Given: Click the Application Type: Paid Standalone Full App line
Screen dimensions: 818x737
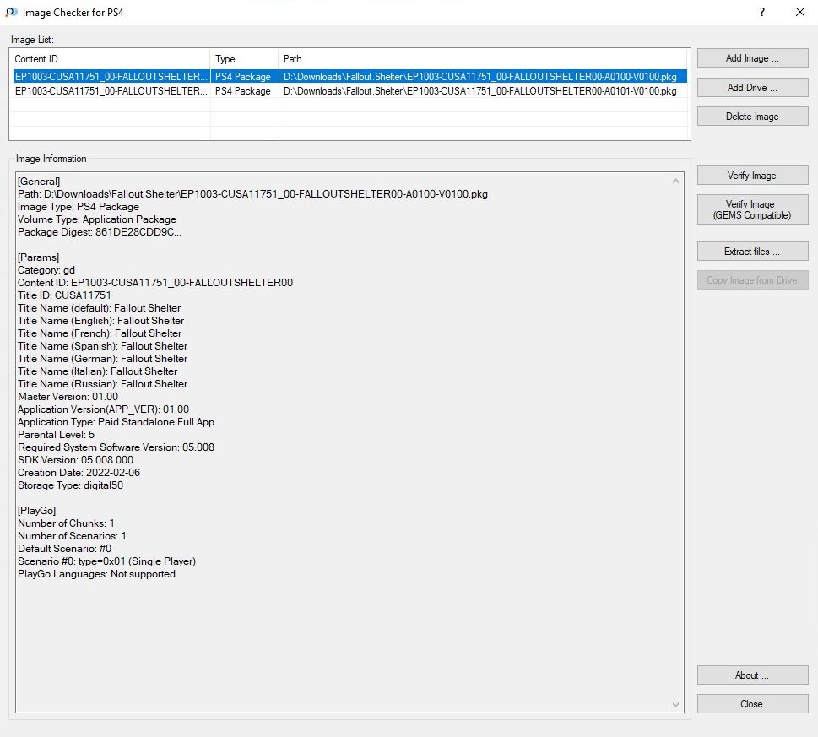Looking at the screenshot, I should 116,422.
